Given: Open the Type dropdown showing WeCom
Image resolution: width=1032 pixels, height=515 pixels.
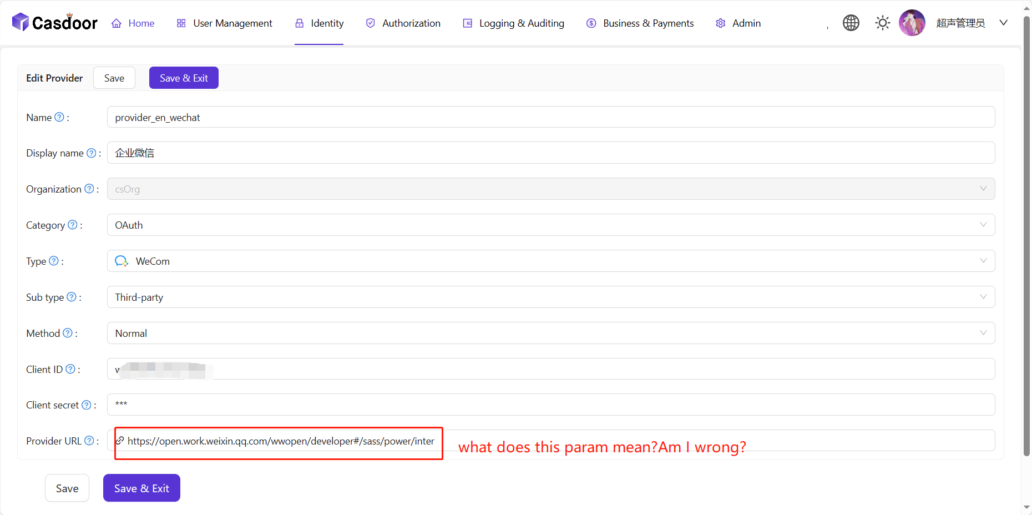Looking at the screenshot, I should [x=551, y=261].
